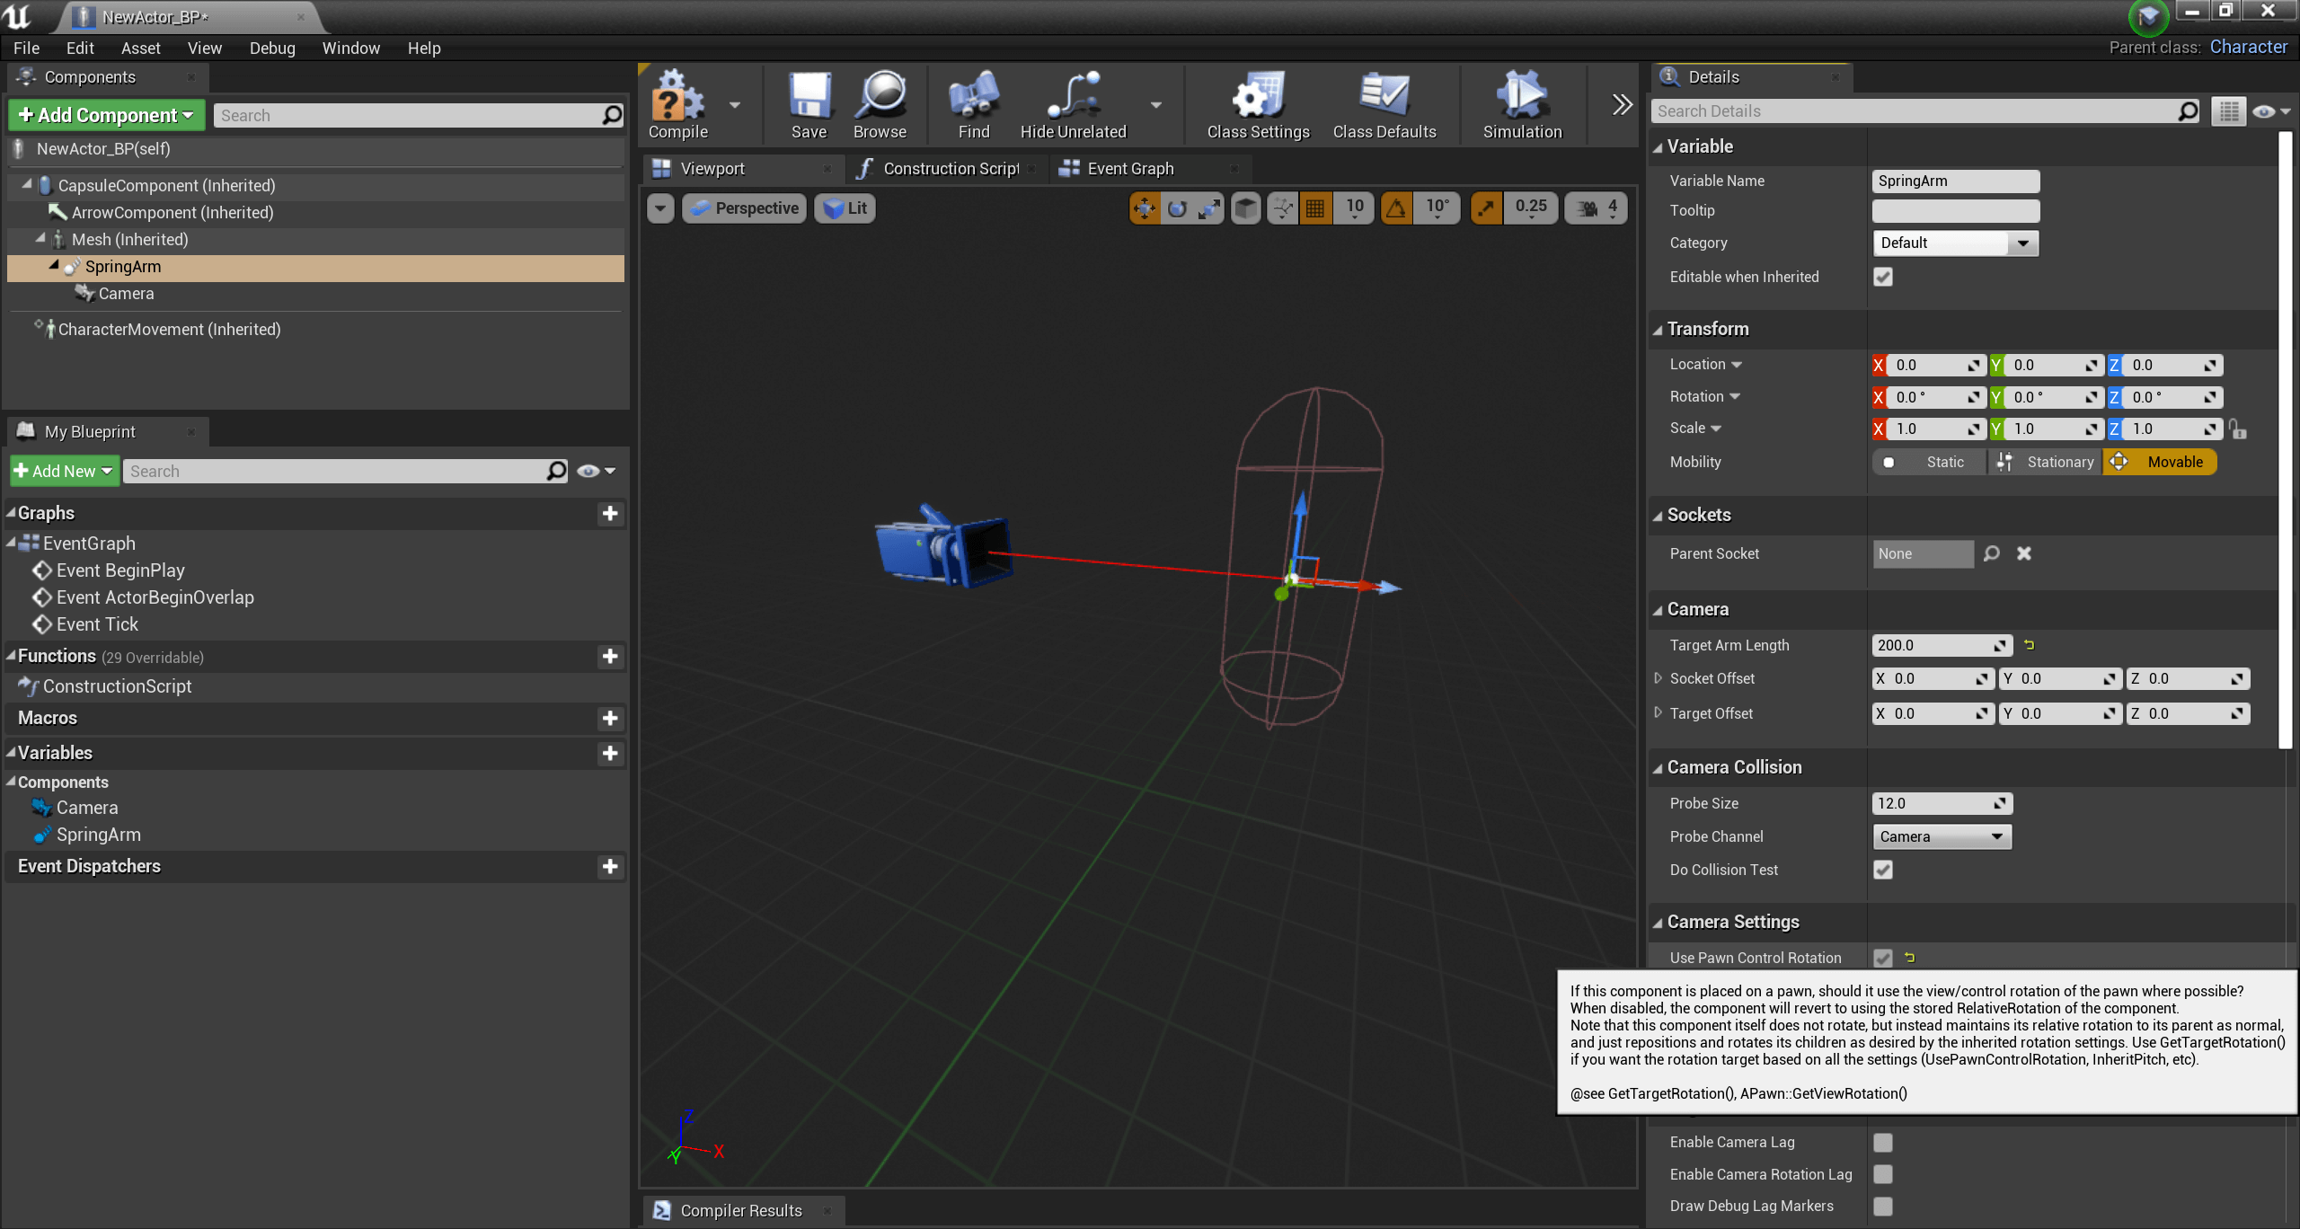The width and height of the screenshot is (2300, 1229).
Task: Toggle scale lock icon
Action: pyautogui.click(x=2237, y=429)
